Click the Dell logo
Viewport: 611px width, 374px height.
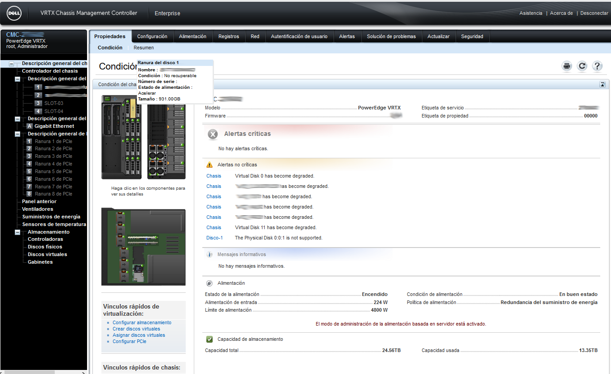(x=14, y=13)
